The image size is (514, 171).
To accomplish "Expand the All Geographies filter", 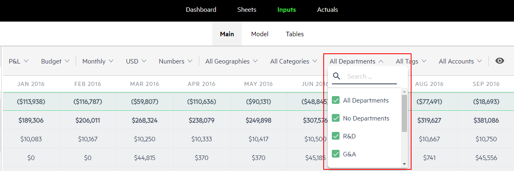I will (x=232, y=61).
